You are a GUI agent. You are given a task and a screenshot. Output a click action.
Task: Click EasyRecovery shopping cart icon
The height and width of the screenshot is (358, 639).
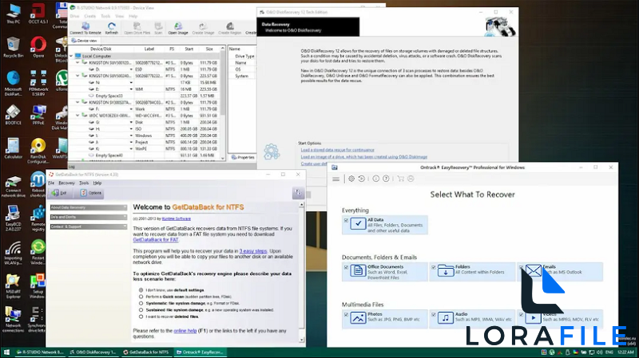(401, 179)
